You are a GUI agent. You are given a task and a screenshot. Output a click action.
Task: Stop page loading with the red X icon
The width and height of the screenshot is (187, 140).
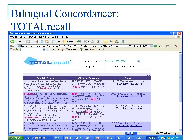[x=36, y=41]
